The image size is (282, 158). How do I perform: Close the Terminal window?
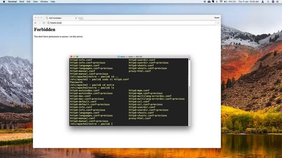(x=71, y=57)
